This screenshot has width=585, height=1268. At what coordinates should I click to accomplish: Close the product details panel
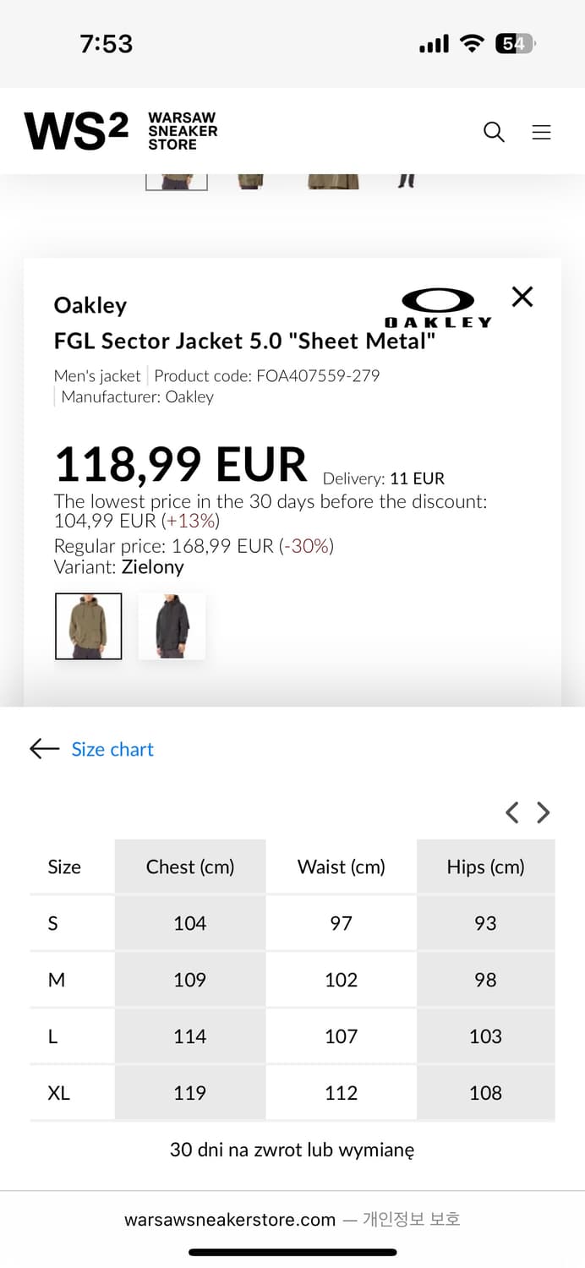tap(522, 297)
